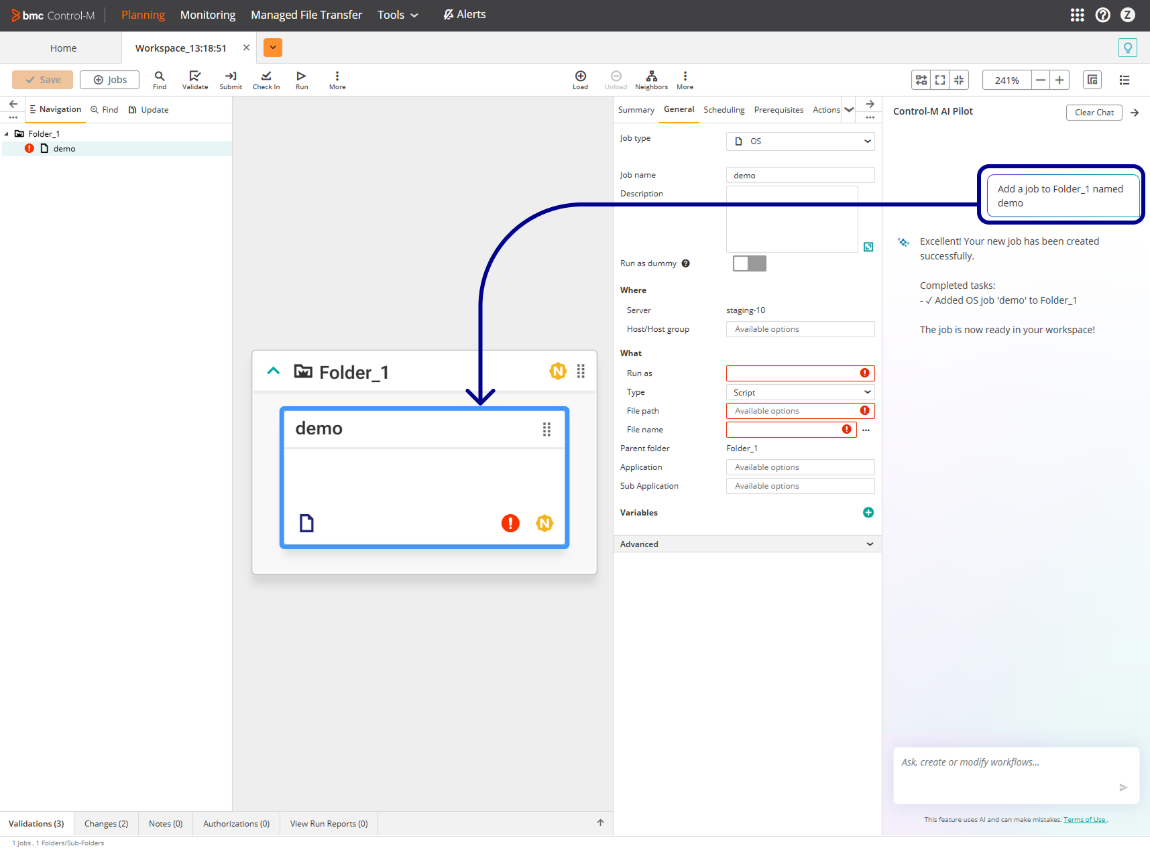Open the Type Script dropdown

(x=800, y=392)
